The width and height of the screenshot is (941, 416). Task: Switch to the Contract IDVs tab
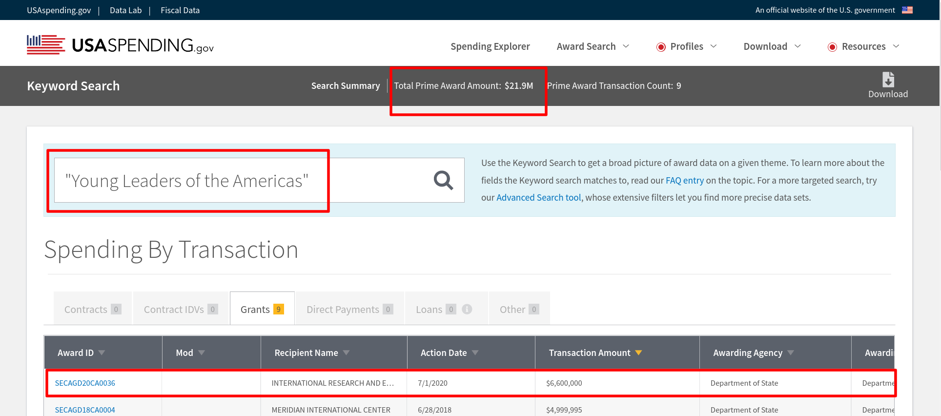(x=181, y=309)
